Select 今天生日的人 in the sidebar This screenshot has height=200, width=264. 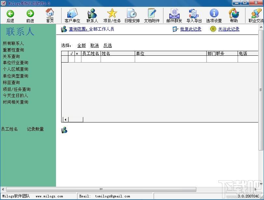click(16, 95)
